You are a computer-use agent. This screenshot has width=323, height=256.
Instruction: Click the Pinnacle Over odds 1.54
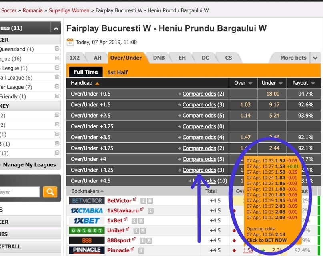[x=248, y=250]
